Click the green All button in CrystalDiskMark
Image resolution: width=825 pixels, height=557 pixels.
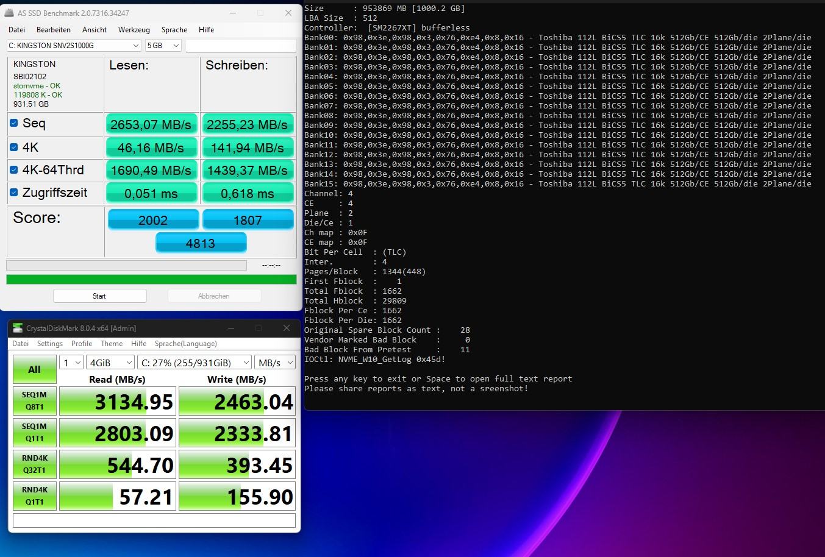[x=35, y=369]
